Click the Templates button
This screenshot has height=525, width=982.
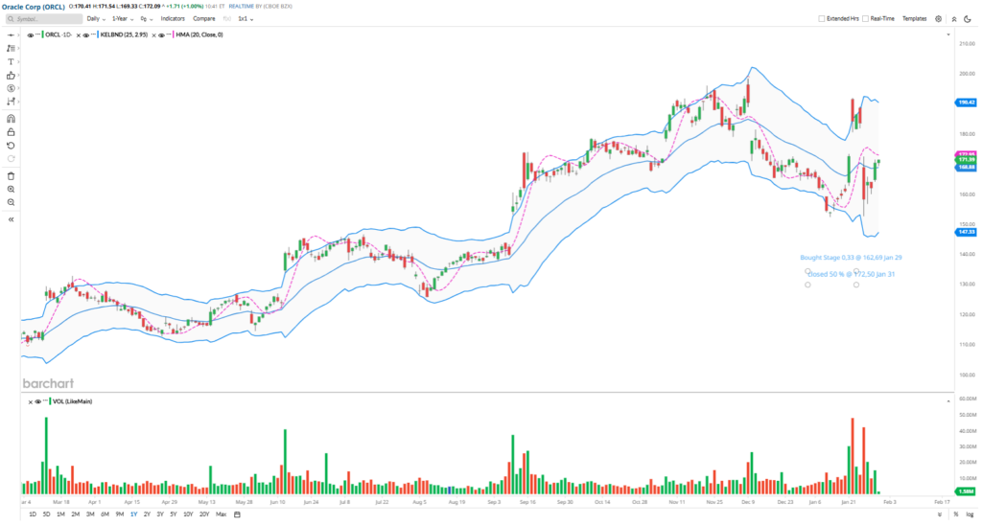point(914,18)
